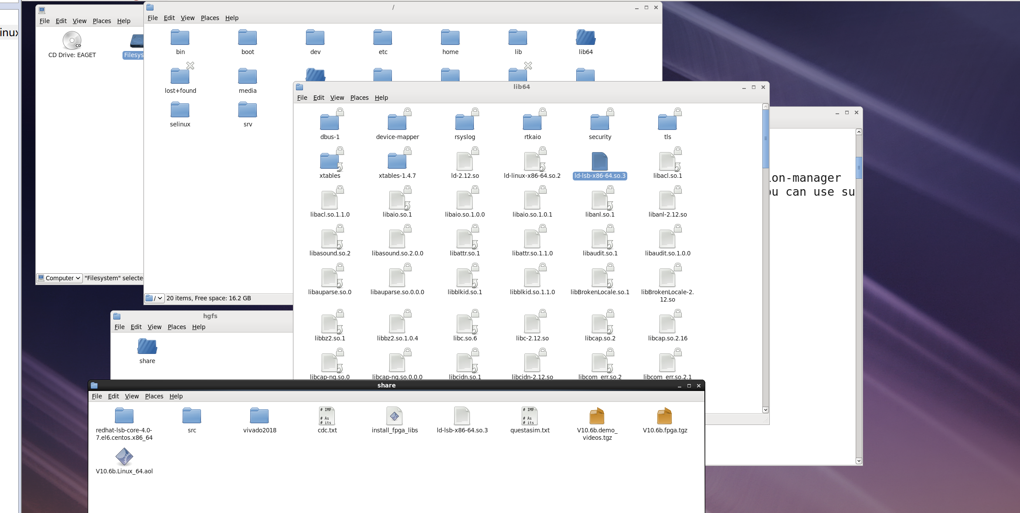Select the questasim.txt file
Image resolution: width=1020 pixels, height=513 pixels.
pos(530,417)
